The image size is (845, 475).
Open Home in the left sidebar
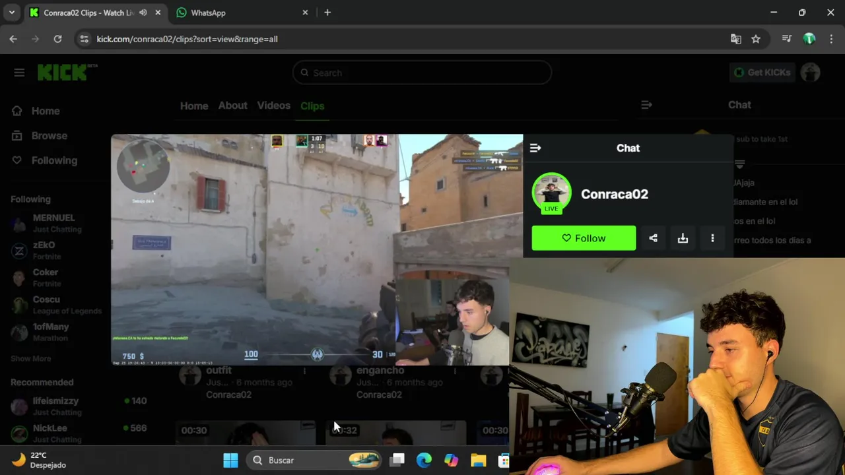pos(36,111)
